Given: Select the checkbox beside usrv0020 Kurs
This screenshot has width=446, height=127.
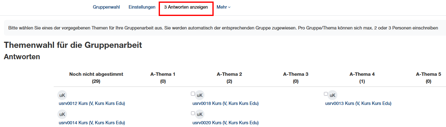Looking at the screenshot, I should coord(193,113).
